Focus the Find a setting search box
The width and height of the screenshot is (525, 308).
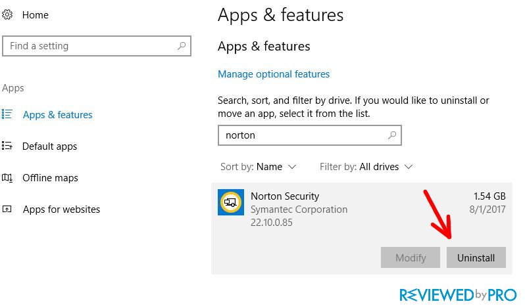tap(97, 46)
